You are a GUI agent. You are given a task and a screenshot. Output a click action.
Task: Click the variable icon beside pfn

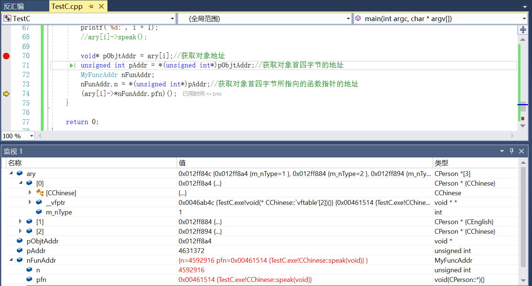pyautogui.click(x=29, y=279)
